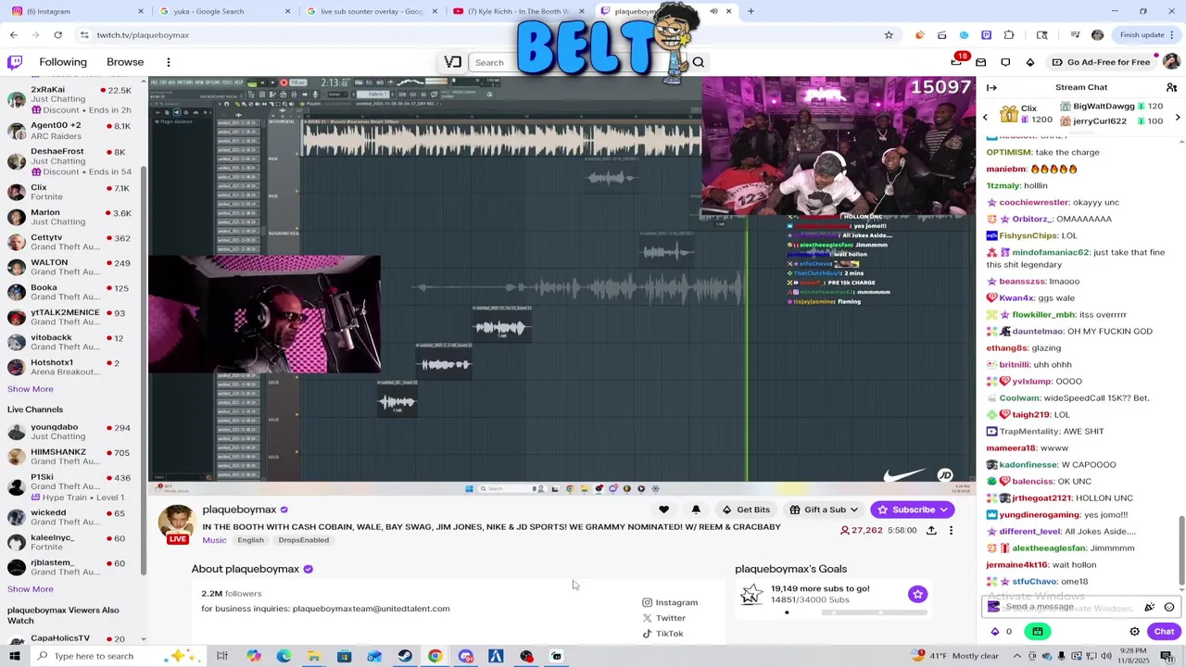Mute the plaqueboymax browser tab audio
Viewport: 1186px width, 667px height.
[x=713, y=11]
